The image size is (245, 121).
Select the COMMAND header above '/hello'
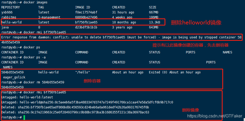(x=81, y=62)
